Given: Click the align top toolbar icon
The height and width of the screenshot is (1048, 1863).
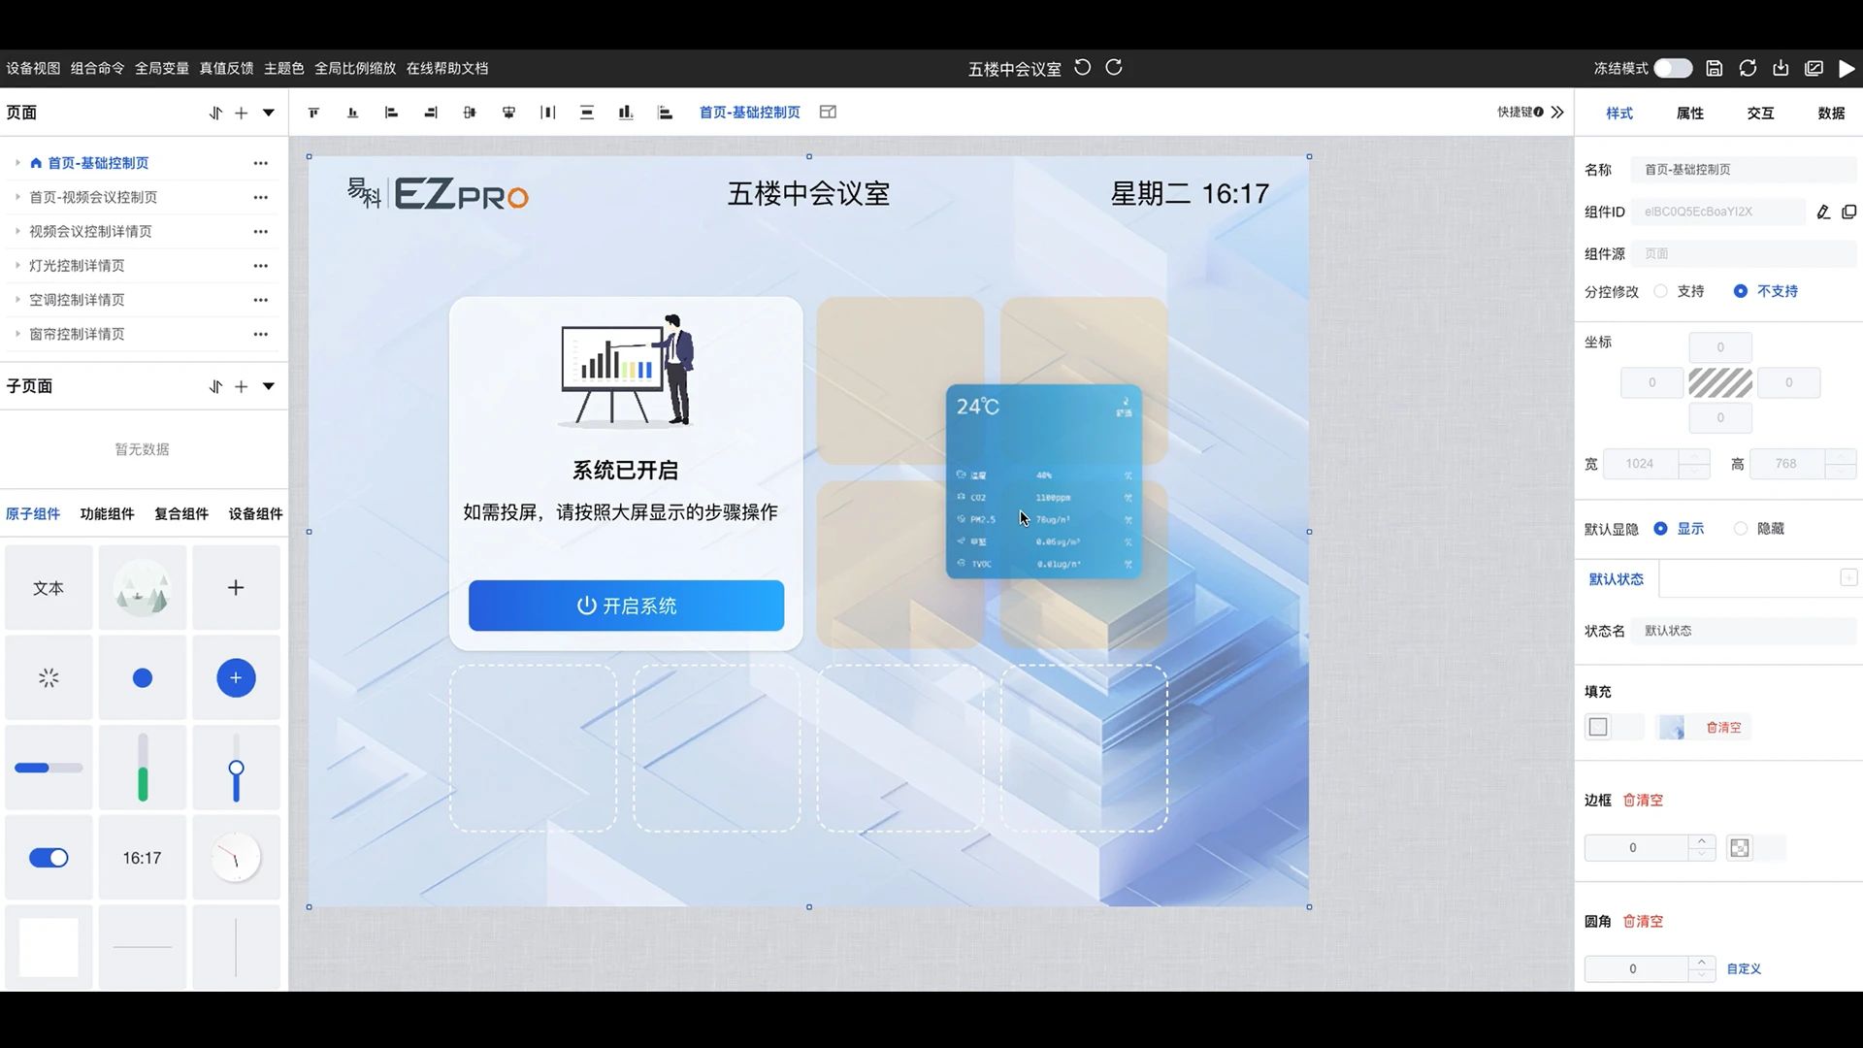Looking at the screenshot, I should click(313, 113).
